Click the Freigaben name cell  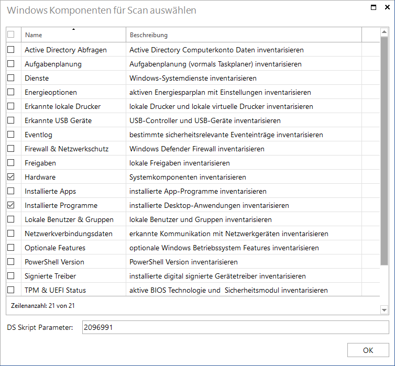(x=40, y=163)
